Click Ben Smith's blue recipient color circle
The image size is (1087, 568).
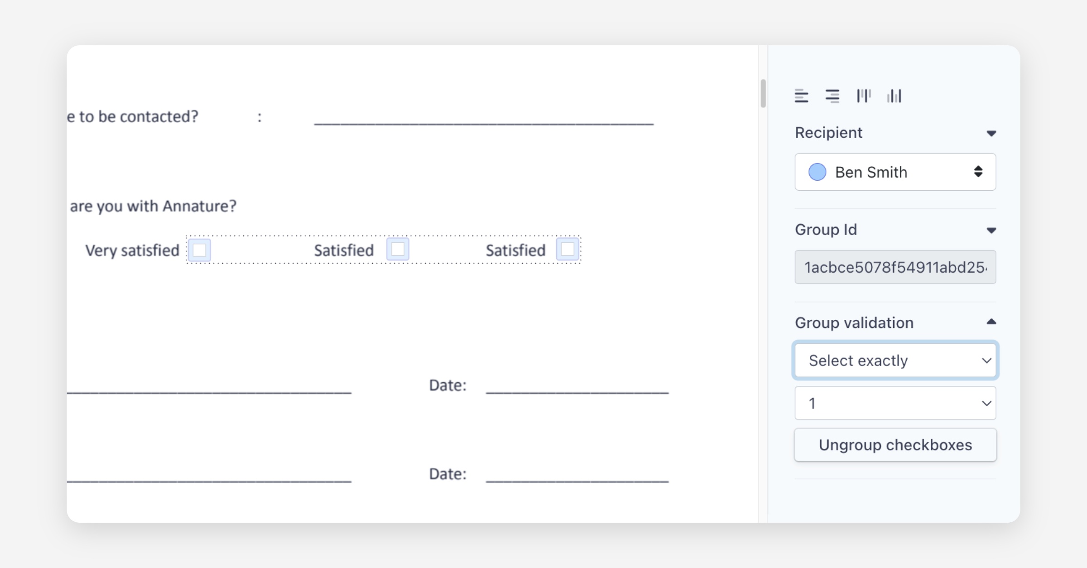click(x=818, y=172)
